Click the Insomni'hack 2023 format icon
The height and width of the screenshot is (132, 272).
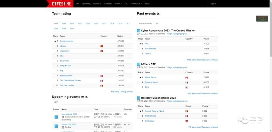click(56, 117)
